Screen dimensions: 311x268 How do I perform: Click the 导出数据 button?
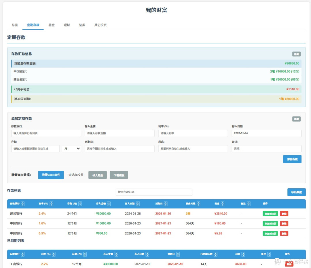coord(297,192)
